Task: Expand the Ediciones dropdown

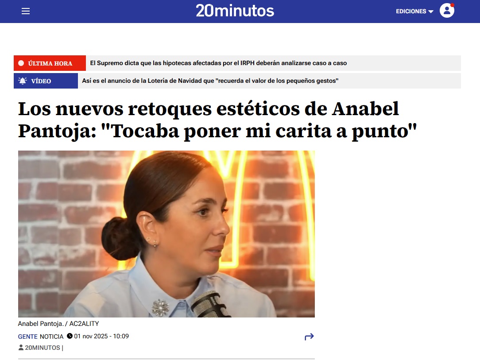Action: coord(414,12)
